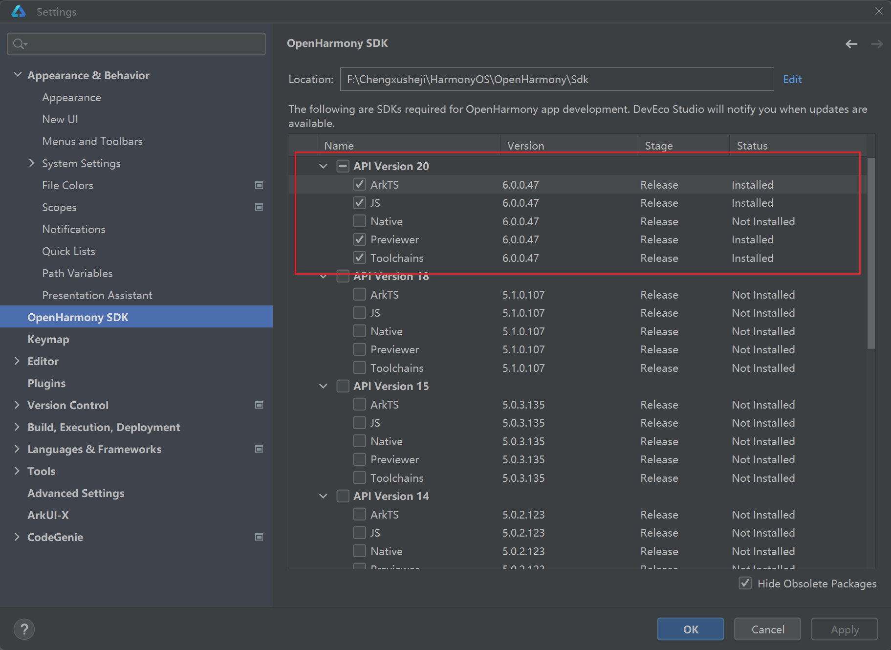Click the project-level icon beside Scopes
Image resolution: width=891 pixels, height=650 pixels.
[x=259, y=207]
